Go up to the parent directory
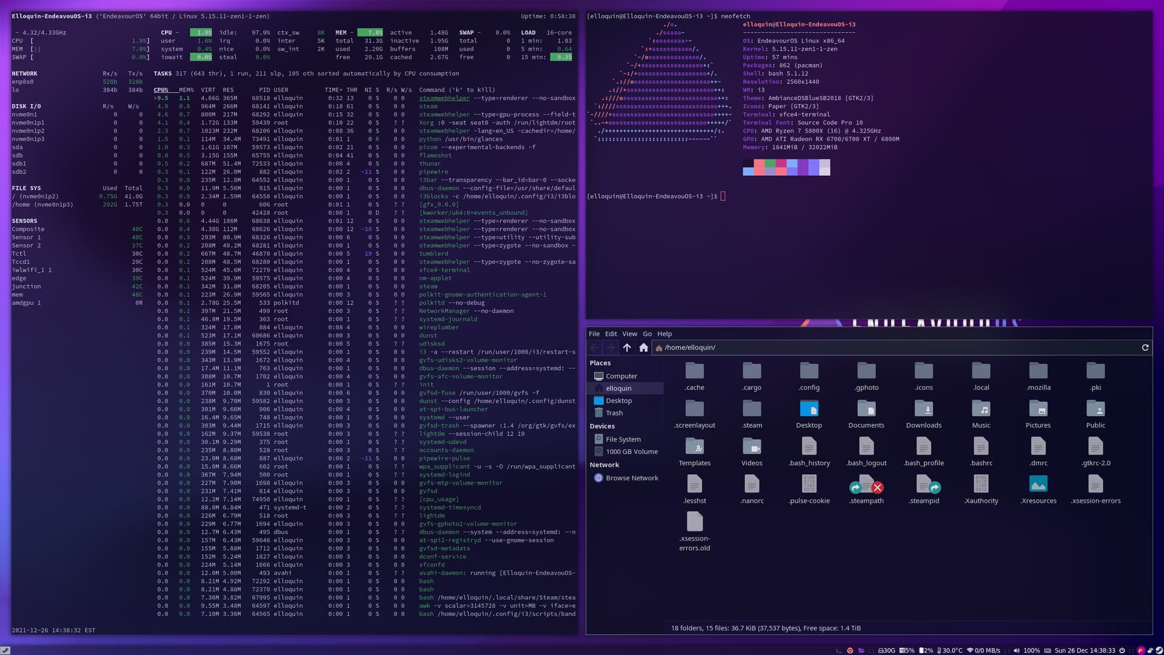Viewport: 1164px width, 655px height. tap(627, 348)
